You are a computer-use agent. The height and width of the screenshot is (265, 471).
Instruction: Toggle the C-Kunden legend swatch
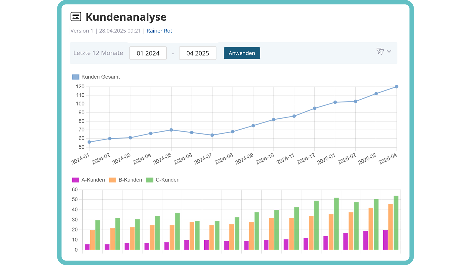coord(150,180)
